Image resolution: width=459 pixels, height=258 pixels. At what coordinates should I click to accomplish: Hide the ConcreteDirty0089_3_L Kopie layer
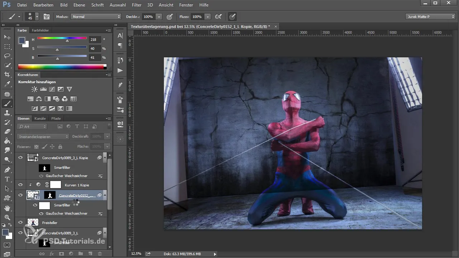[x=20, y=158]
